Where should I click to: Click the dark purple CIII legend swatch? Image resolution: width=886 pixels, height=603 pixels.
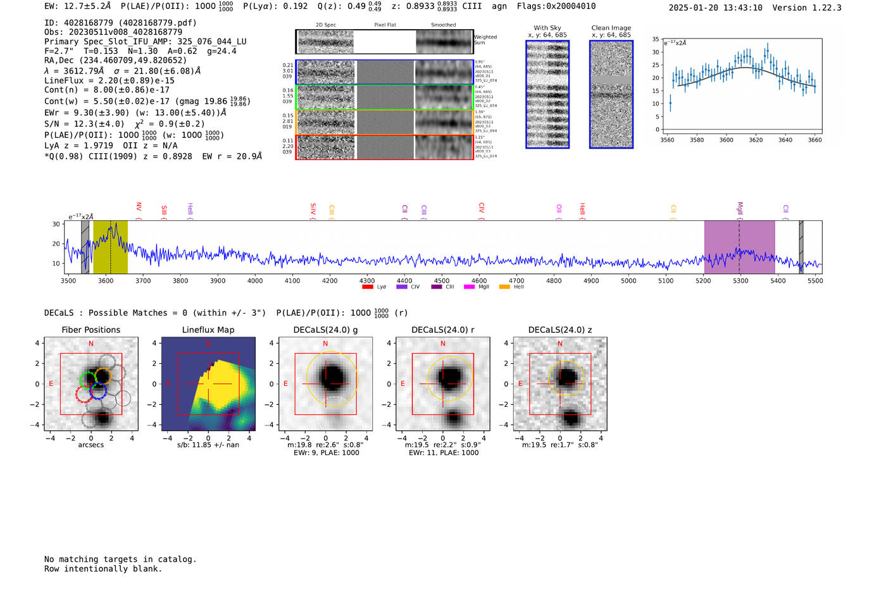(x=437, y=287)
